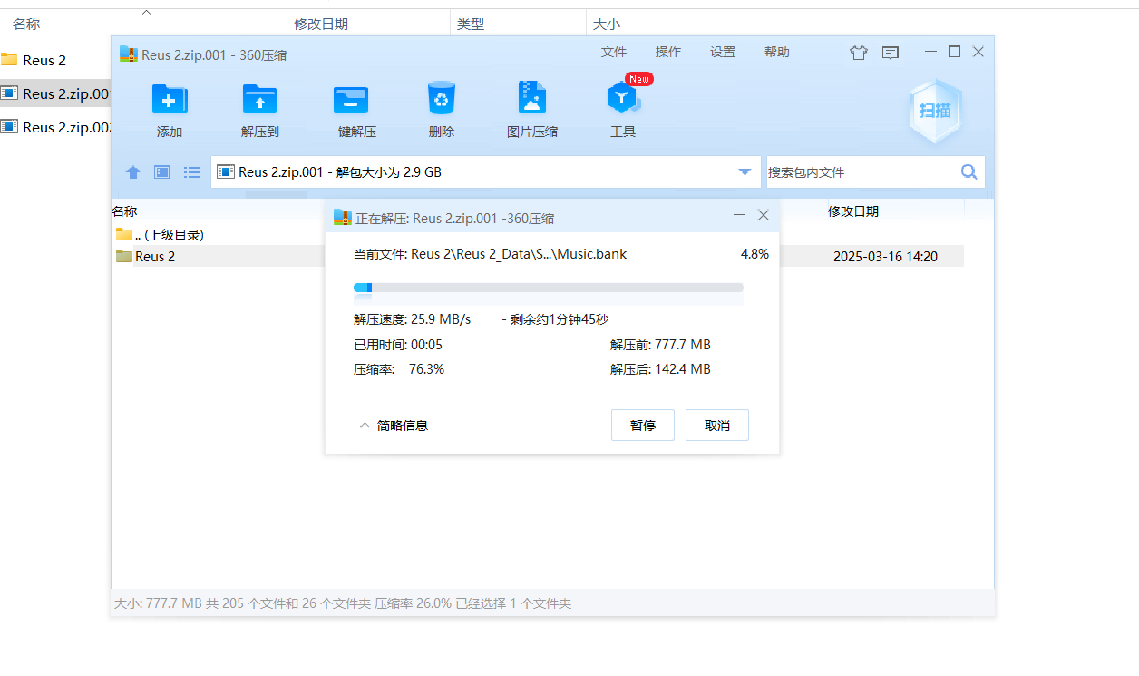Screen dimensions: 1139x676
Task: Select the 解压到 (Extract to) icon
Action: point(260,107)
